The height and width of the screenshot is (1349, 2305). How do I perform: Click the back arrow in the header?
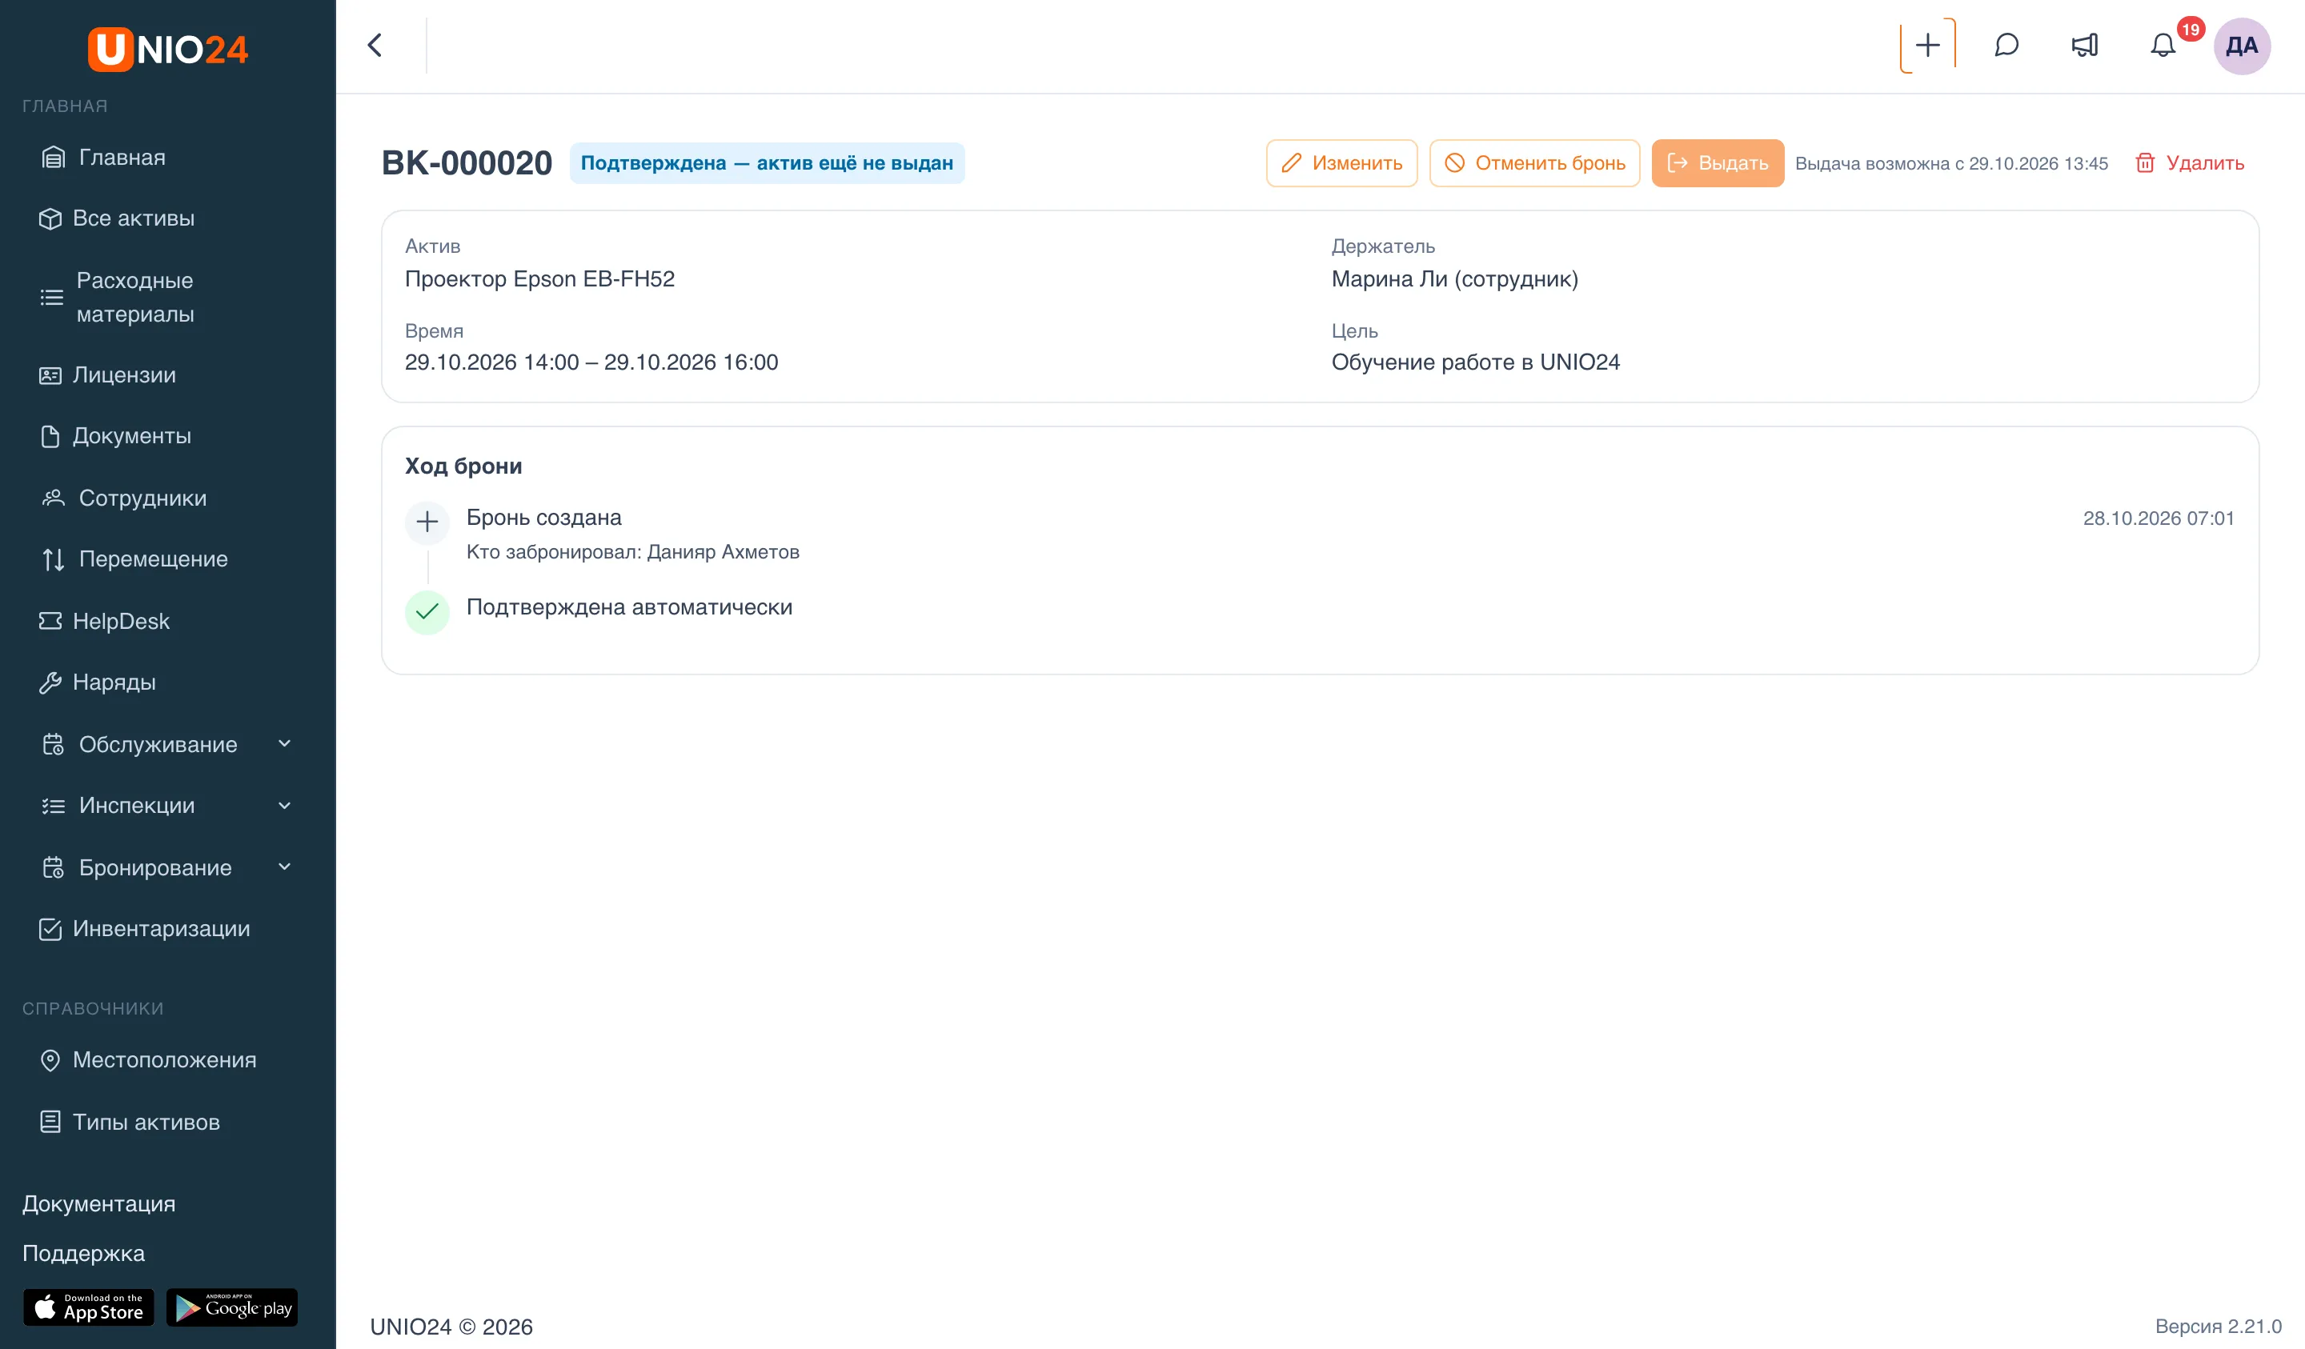(x=375, y=45)
